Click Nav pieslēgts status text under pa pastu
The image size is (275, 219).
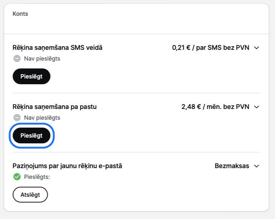coord(42,118)
